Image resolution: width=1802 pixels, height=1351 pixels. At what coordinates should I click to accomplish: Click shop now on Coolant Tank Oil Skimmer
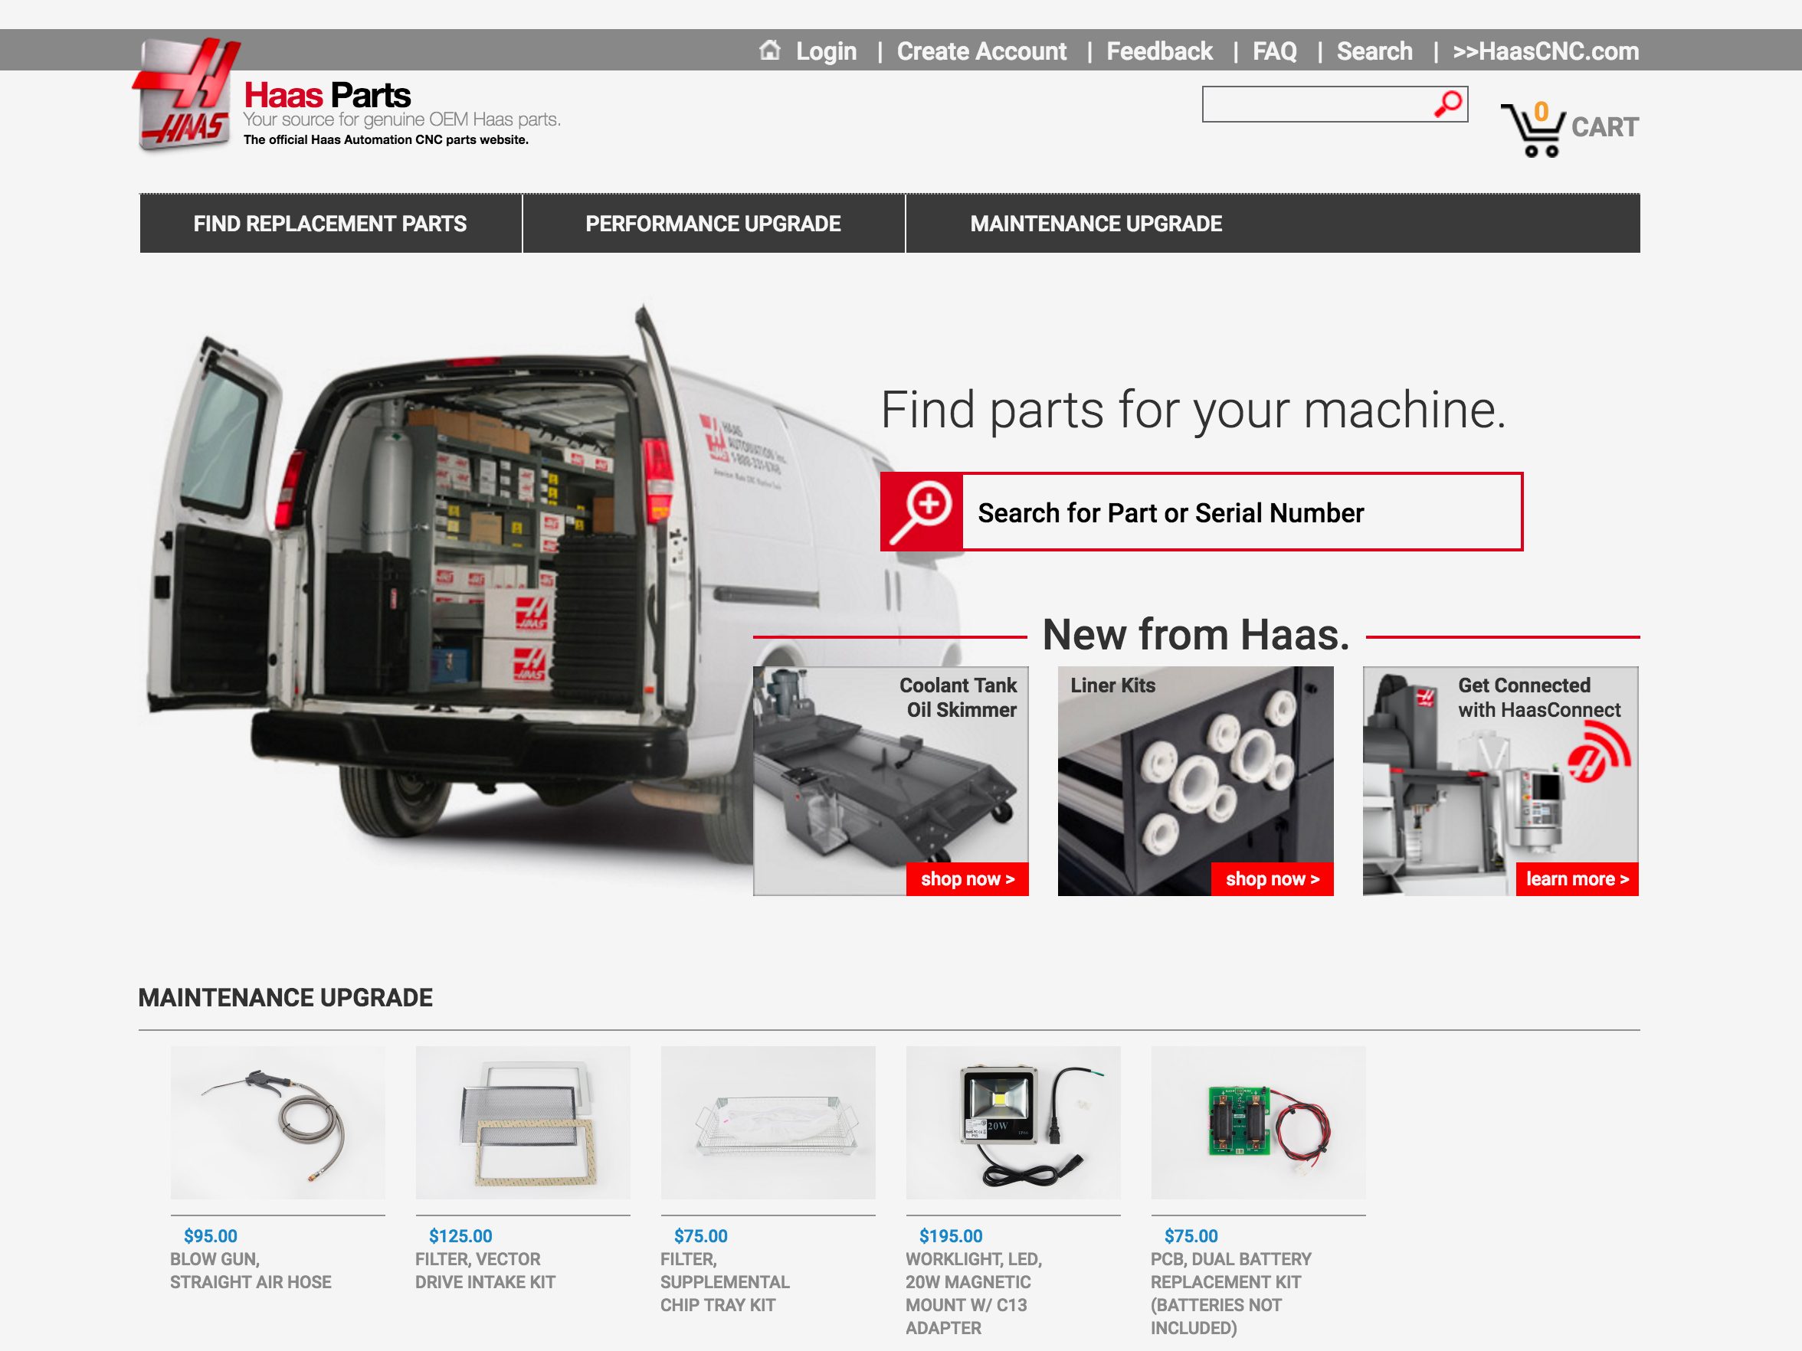[967, 879]
